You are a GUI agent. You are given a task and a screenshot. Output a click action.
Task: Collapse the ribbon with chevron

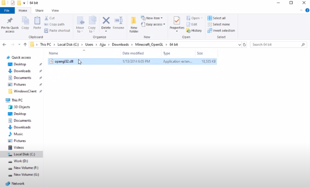click(x=301, y=10)
